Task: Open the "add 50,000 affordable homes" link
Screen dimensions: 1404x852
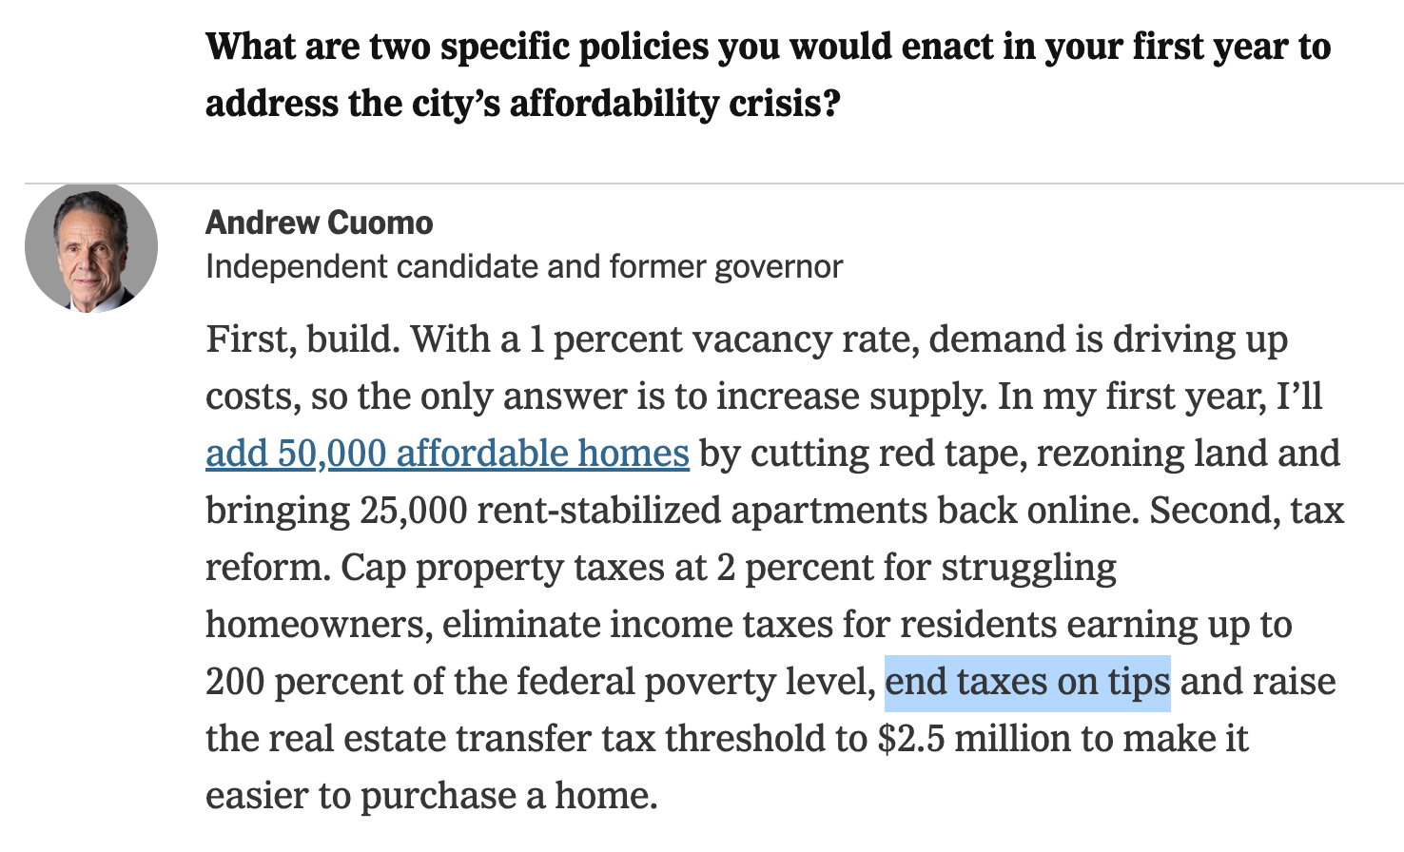Action: point(447,454)
